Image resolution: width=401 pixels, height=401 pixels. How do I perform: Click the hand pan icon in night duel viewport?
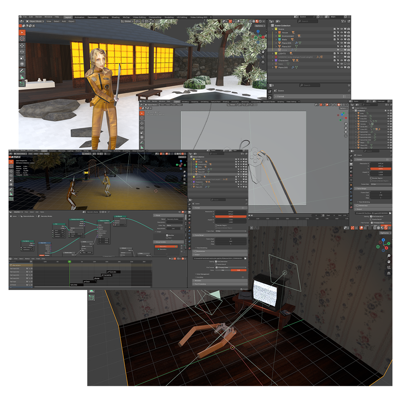point(185,176)
